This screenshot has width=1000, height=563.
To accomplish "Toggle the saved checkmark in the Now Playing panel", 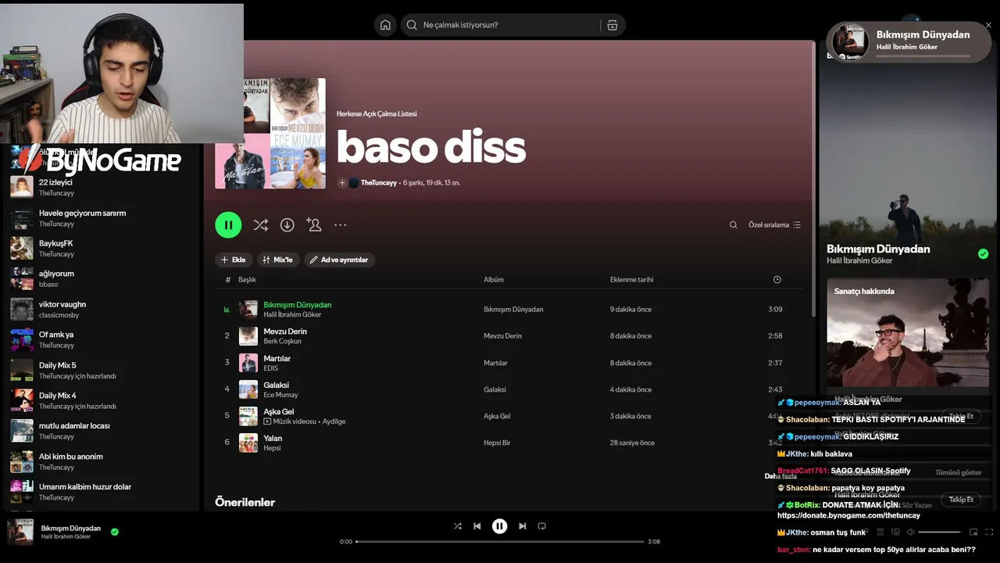I will pos(983,254).
